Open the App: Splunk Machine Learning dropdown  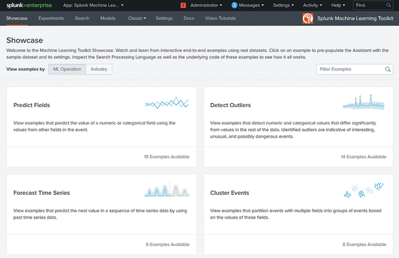[93, 5]
